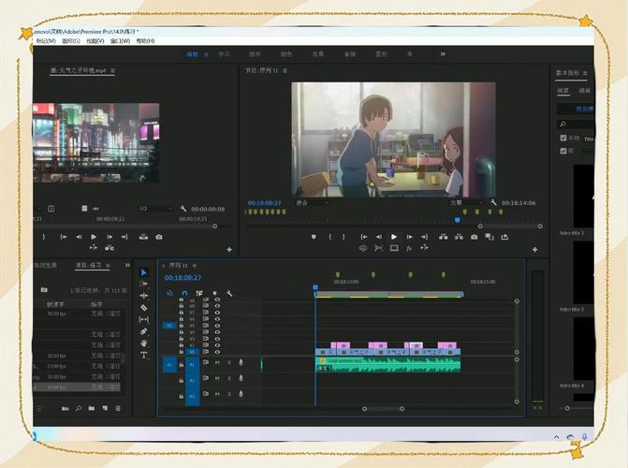
Task: Step forward one frame in Program monitor
Action: point(409,237)
